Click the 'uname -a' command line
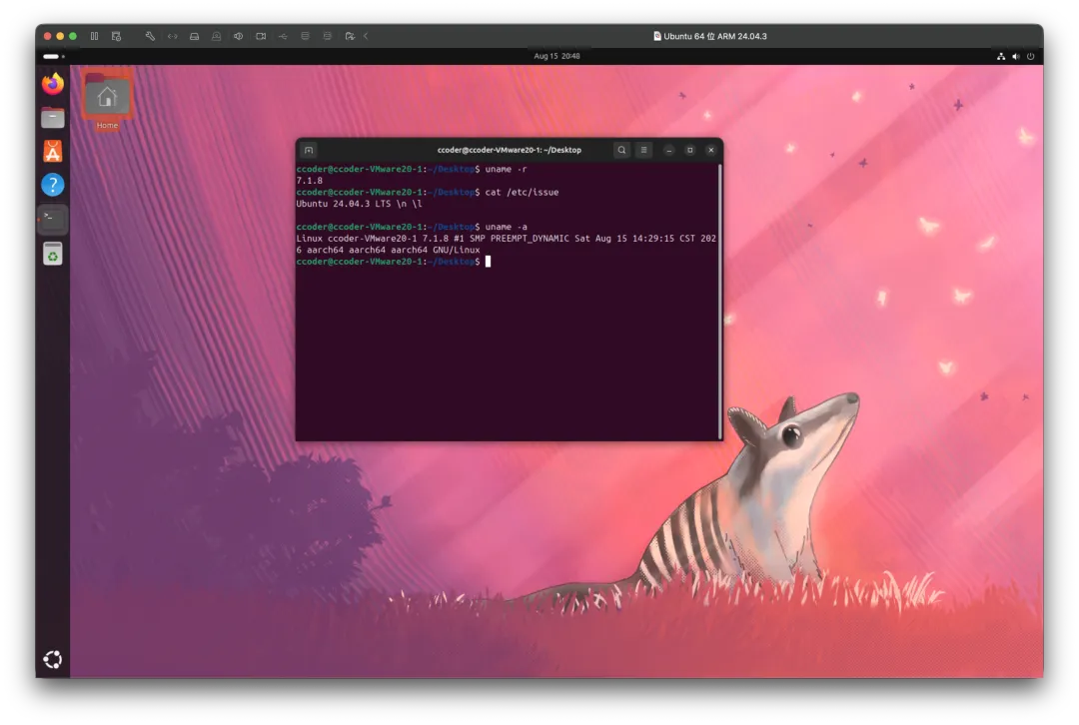Screen dimensions: 1079x725 [412, 227]
